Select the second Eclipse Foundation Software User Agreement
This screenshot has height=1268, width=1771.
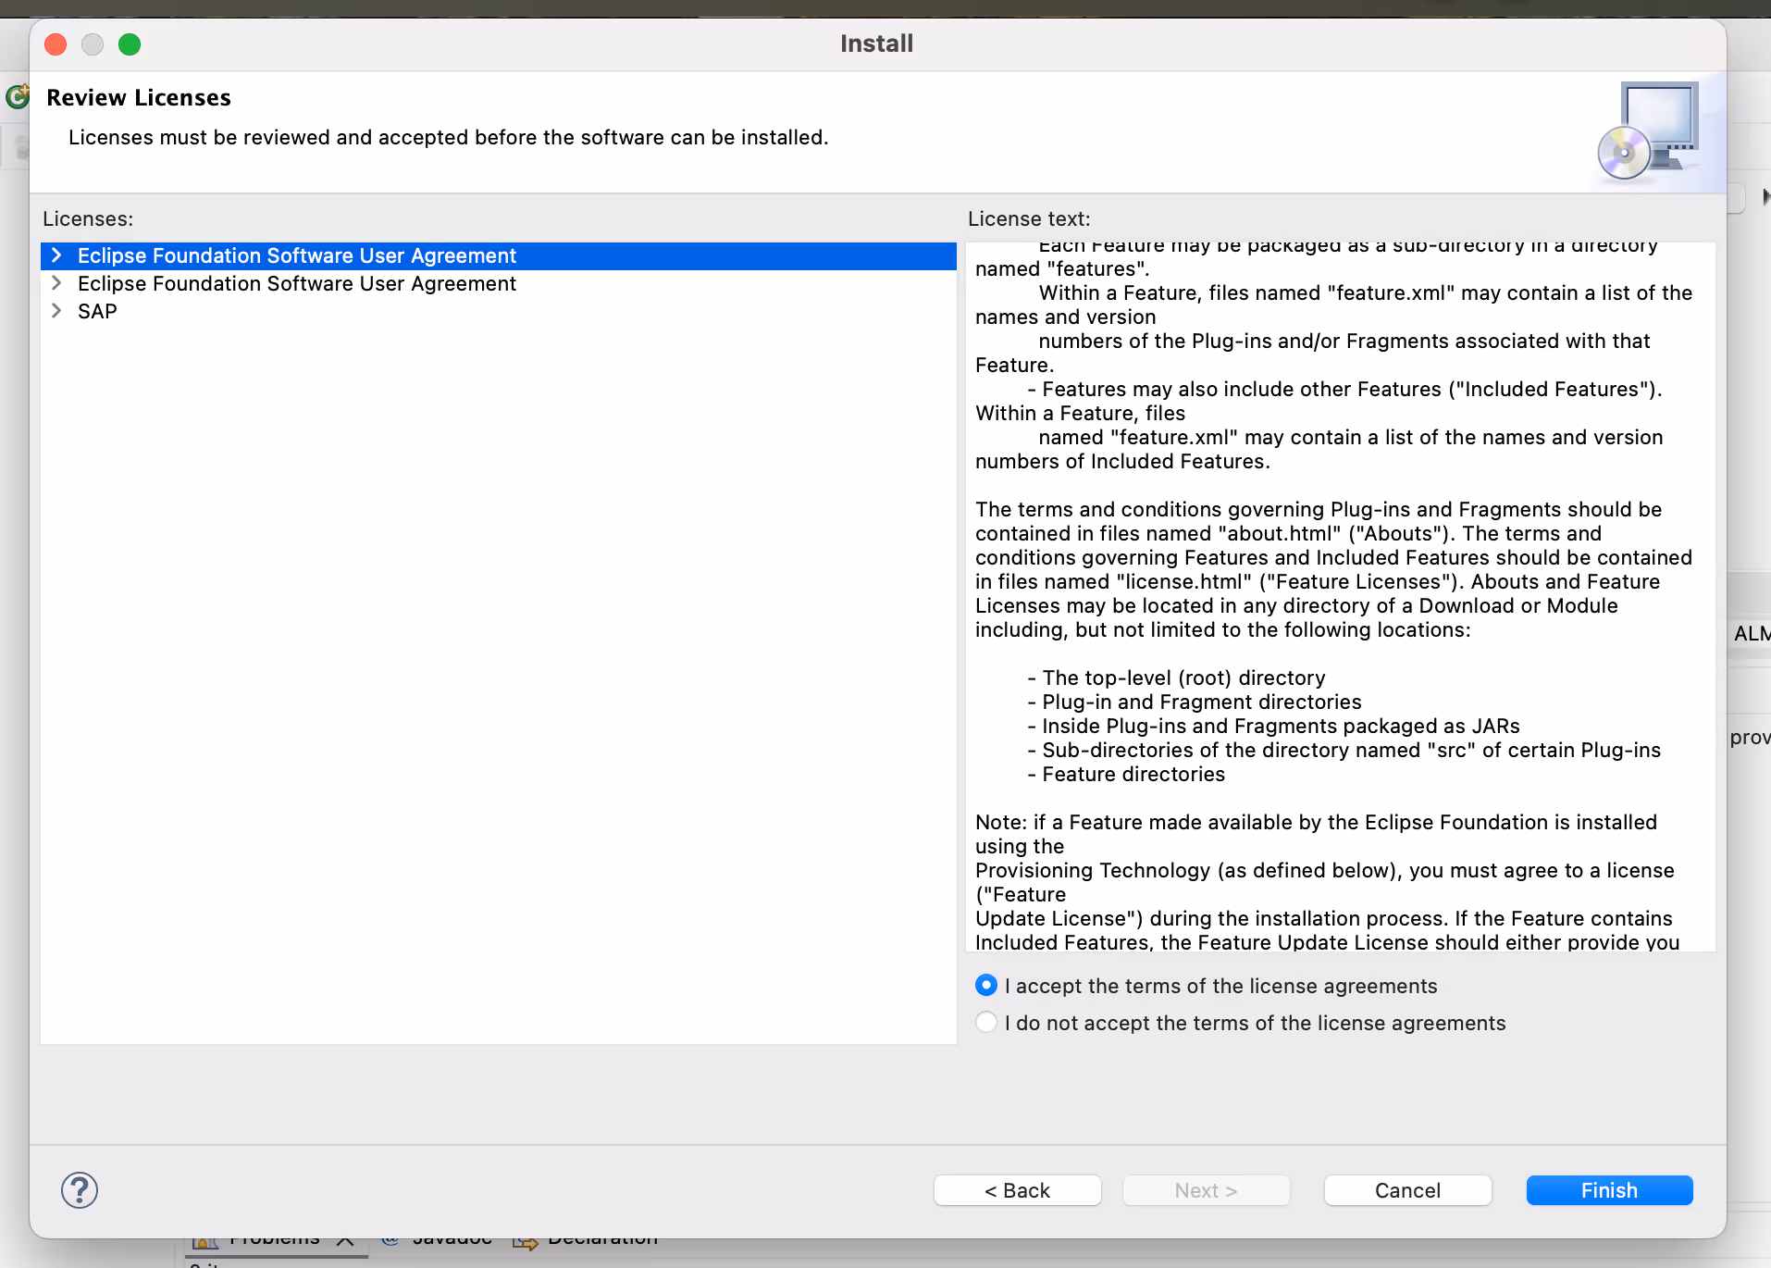point(499,283)
